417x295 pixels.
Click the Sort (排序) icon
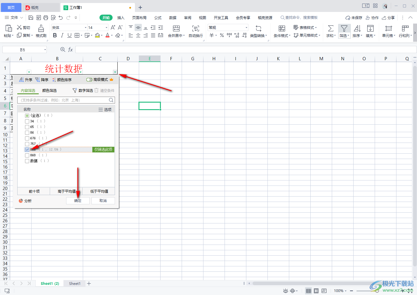[x=357, y=28]
